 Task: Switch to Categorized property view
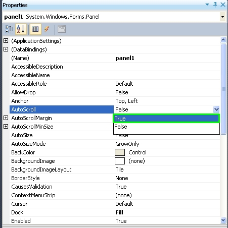pos(9,29)
